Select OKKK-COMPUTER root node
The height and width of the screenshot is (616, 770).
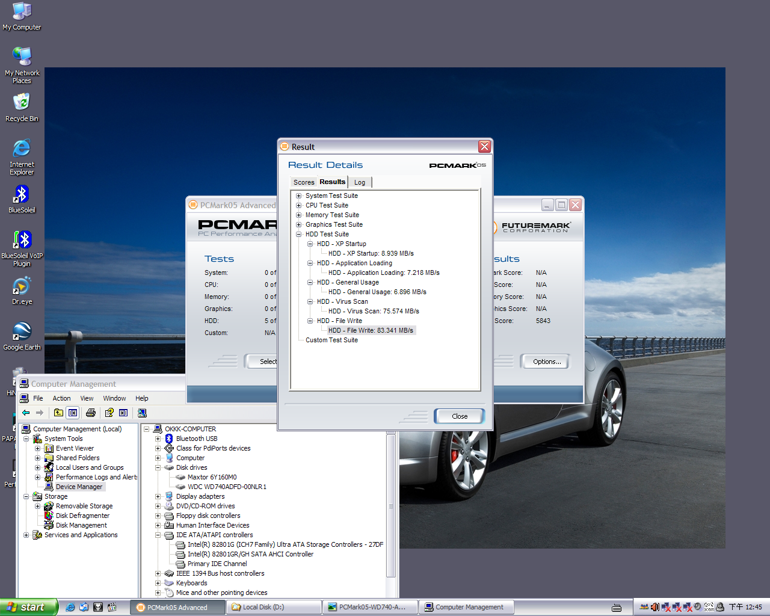[190, 429]
